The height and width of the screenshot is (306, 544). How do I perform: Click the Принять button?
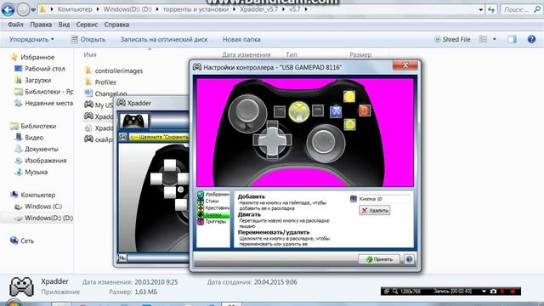click(379, 259)
